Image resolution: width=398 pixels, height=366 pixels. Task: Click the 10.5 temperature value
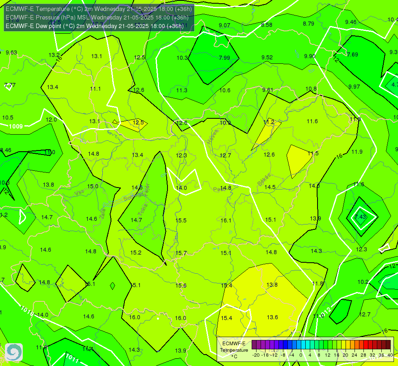(x=8, y=118)
